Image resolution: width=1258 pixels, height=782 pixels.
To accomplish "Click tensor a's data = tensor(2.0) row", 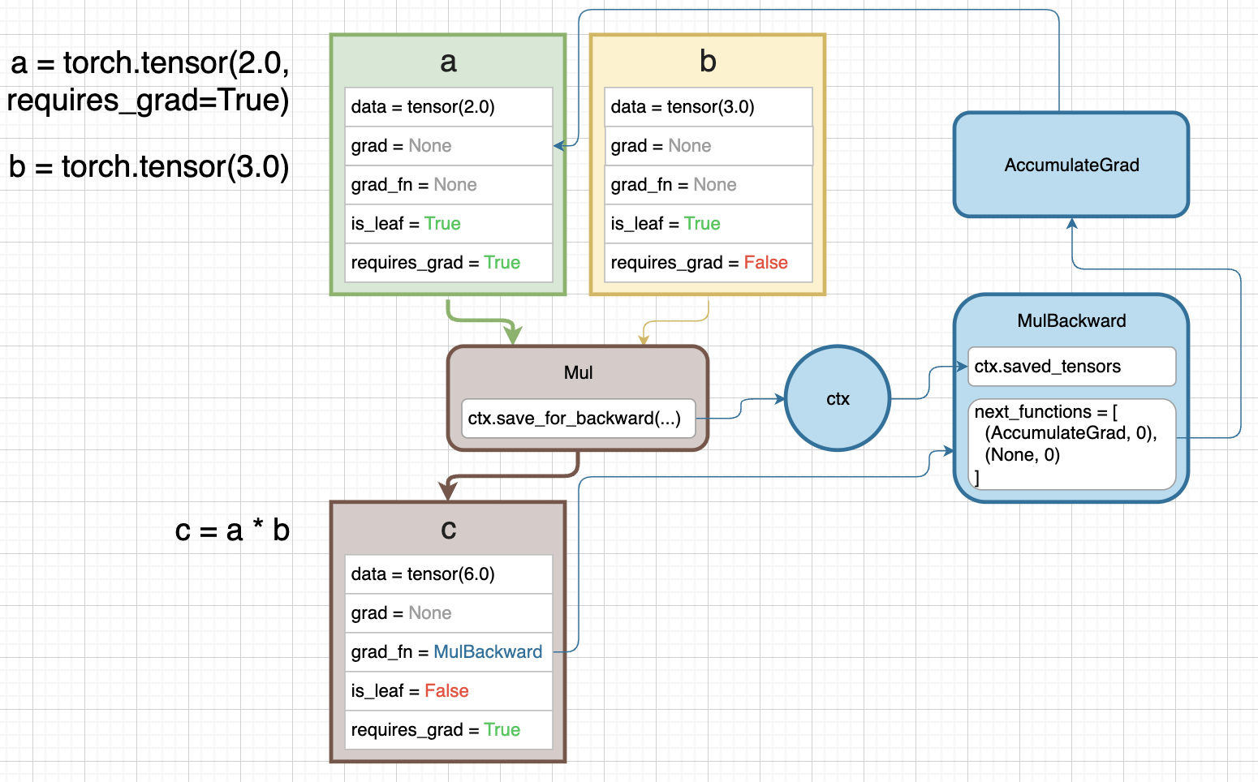I will point(449,107).
